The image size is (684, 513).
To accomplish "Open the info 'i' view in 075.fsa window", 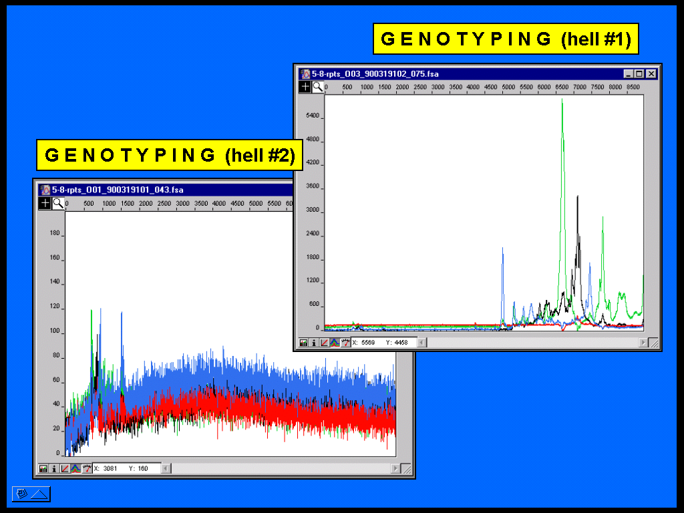I will tap(314, 343).
